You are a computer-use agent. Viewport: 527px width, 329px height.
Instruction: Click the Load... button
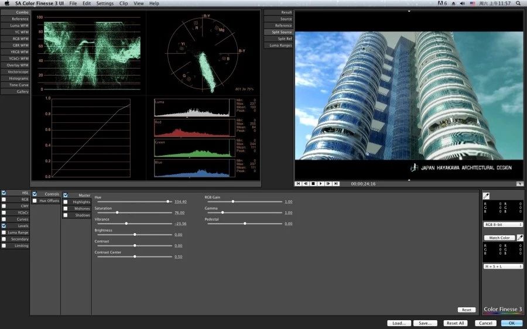pyautogui.click(x=399, y=323)
